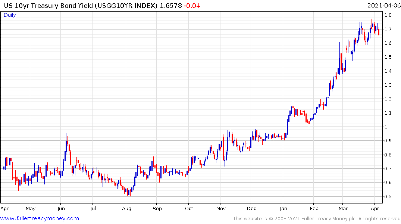Click the chart title 'US 10yr Treasury Bond Yield'
This screenshot has height=224, width=401.
pos(48,6)
